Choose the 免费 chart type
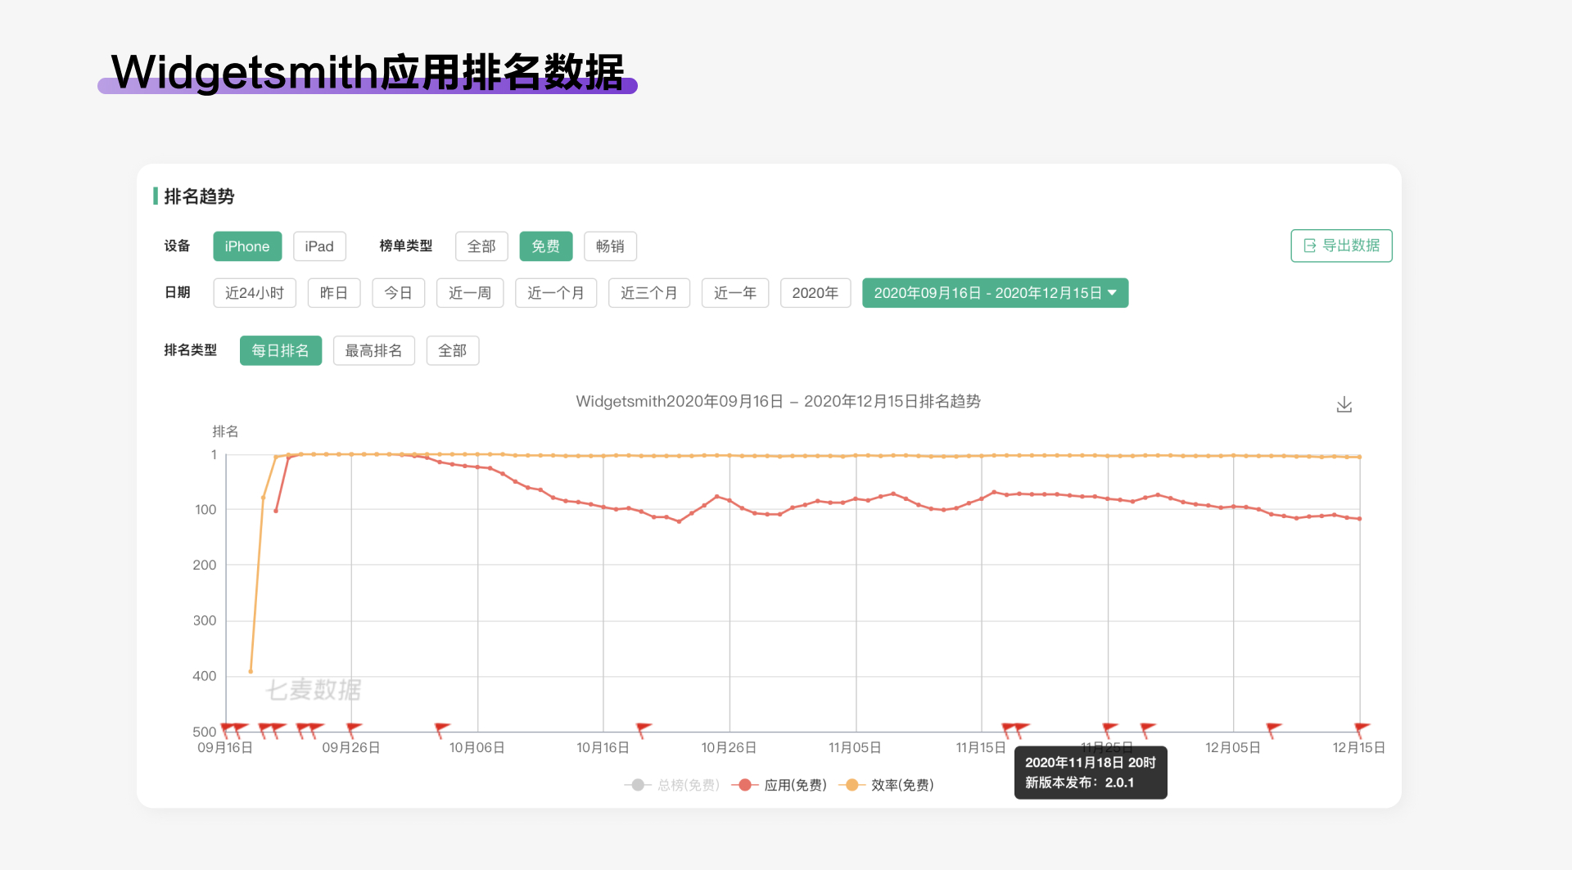Screen dimensions: 1572x870 [x=546, y=246]
